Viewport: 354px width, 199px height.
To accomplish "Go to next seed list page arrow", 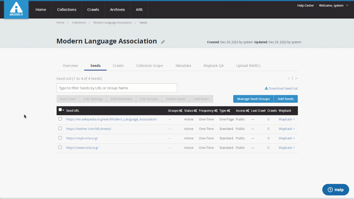I will click(x=296, y=78).
